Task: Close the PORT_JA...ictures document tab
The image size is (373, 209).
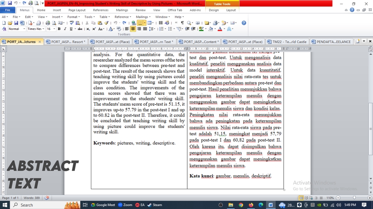Action: pyautogui.click(x=40, y=41)
